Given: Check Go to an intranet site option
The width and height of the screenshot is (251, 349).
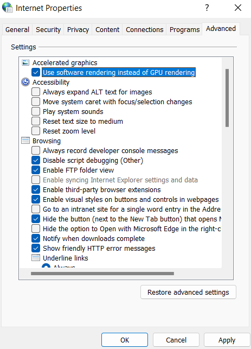Looking at the screenshot, I should (x=36, y=209).
